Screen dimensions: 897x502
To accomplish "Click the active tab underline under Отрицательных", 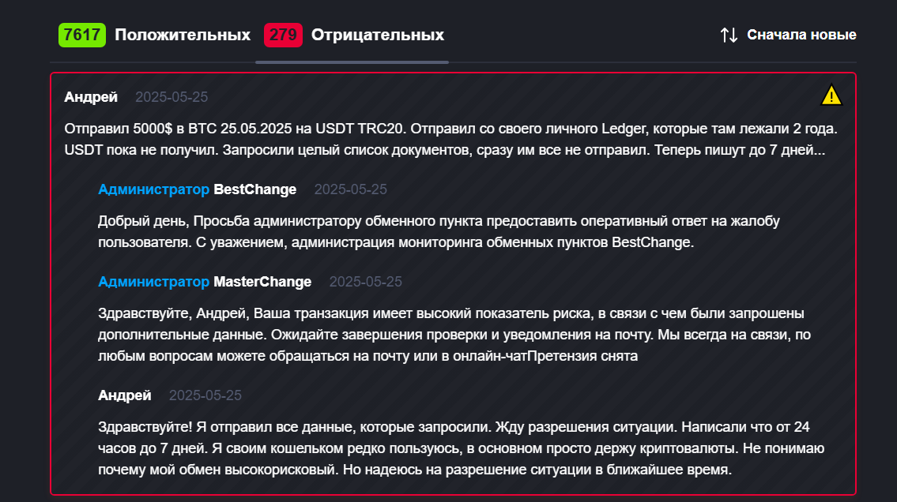I will [352, 62].
